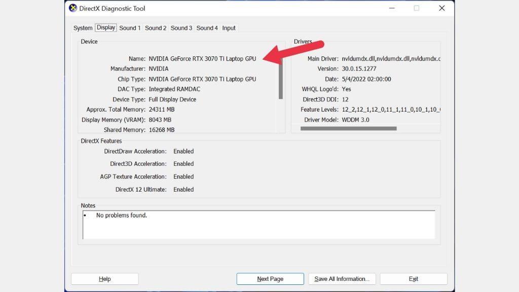The image size is (519, 292).
Task: Go to the Sound 3 tab
Action: point(181,28)
